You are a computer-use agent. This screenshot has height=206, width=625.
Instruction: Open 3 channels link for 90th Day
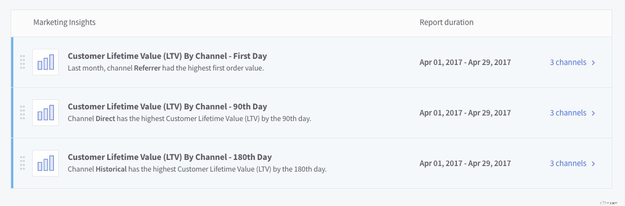coord(568,113)
